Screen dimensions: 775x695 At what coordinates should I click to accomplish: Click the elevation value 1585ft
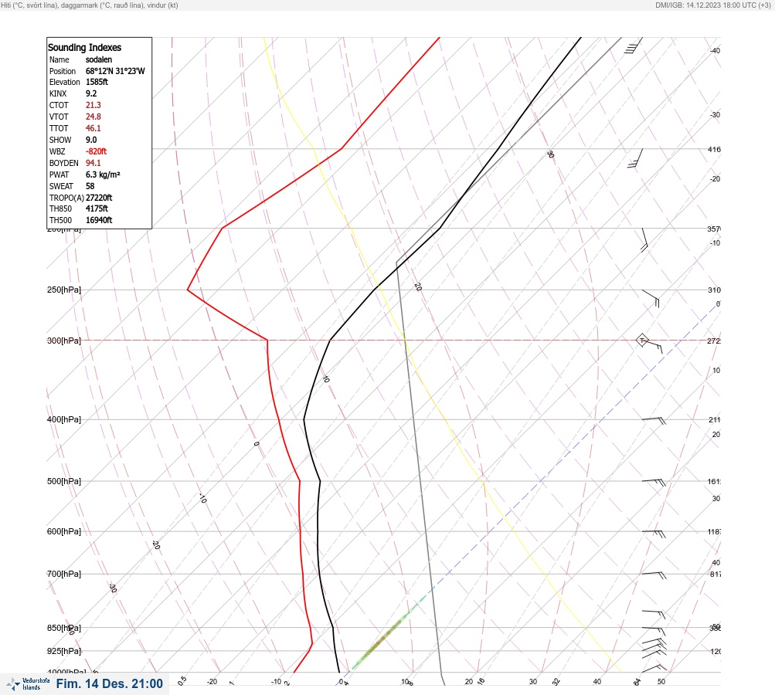(x=97, y=82)
